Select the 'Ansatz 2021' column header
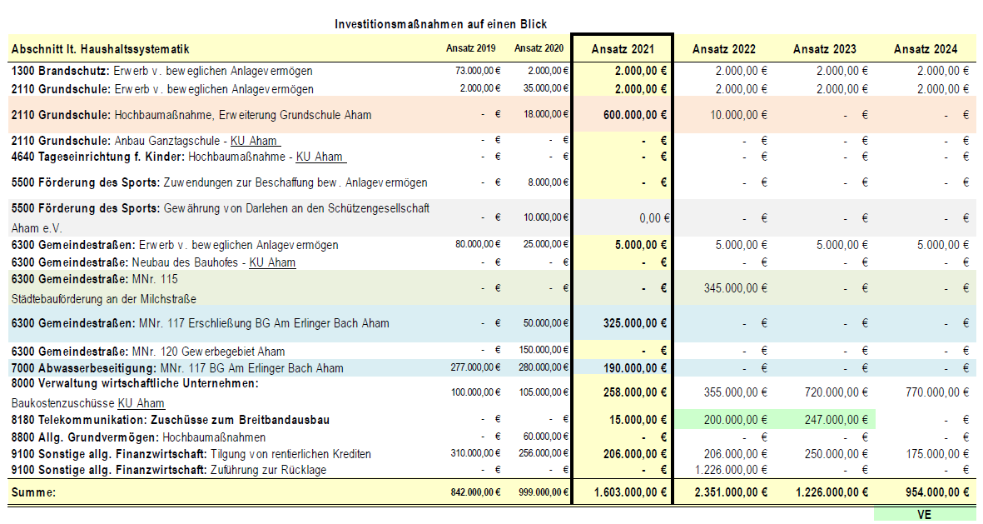The image size is (983, 524). point(623,49)
